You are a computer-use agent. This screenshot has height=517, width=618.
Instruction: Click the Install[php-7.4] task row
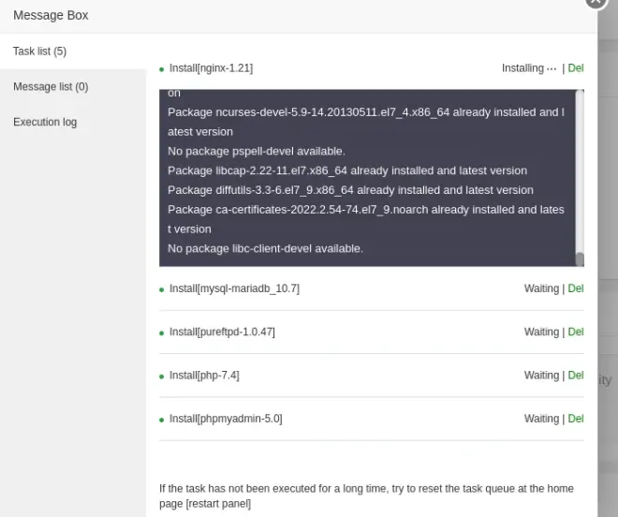pos(372,376)
